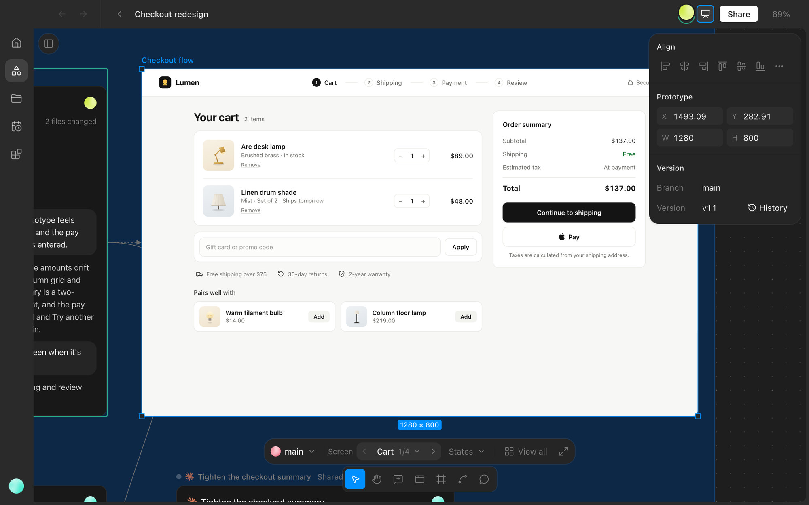Click back chevron beside Checkout redesign
Screen dimensions: 809x505
119,14
